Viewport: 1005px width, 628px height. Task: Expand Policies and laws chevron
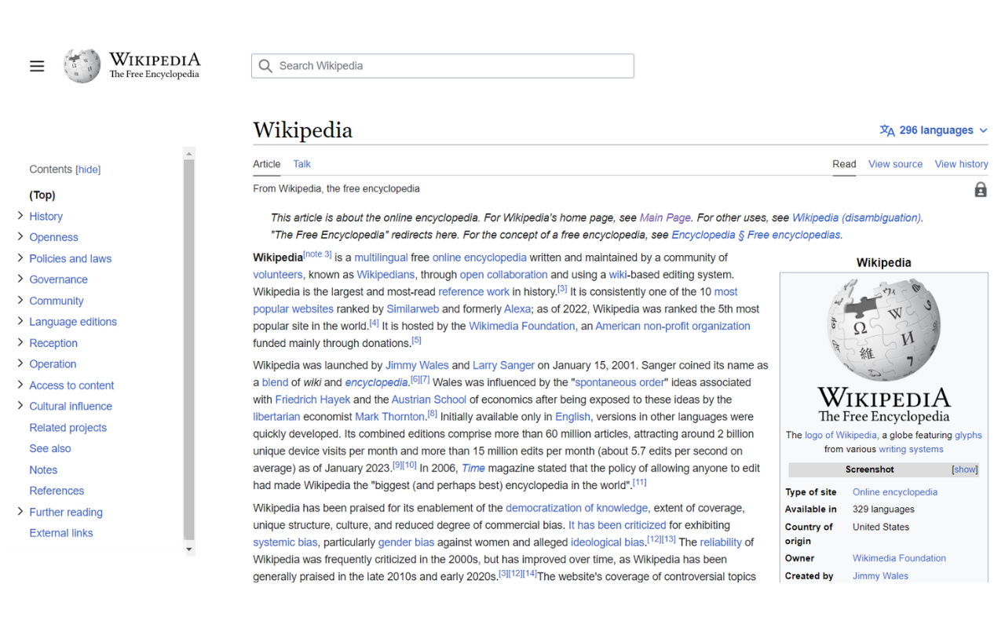tap(20, 257)
